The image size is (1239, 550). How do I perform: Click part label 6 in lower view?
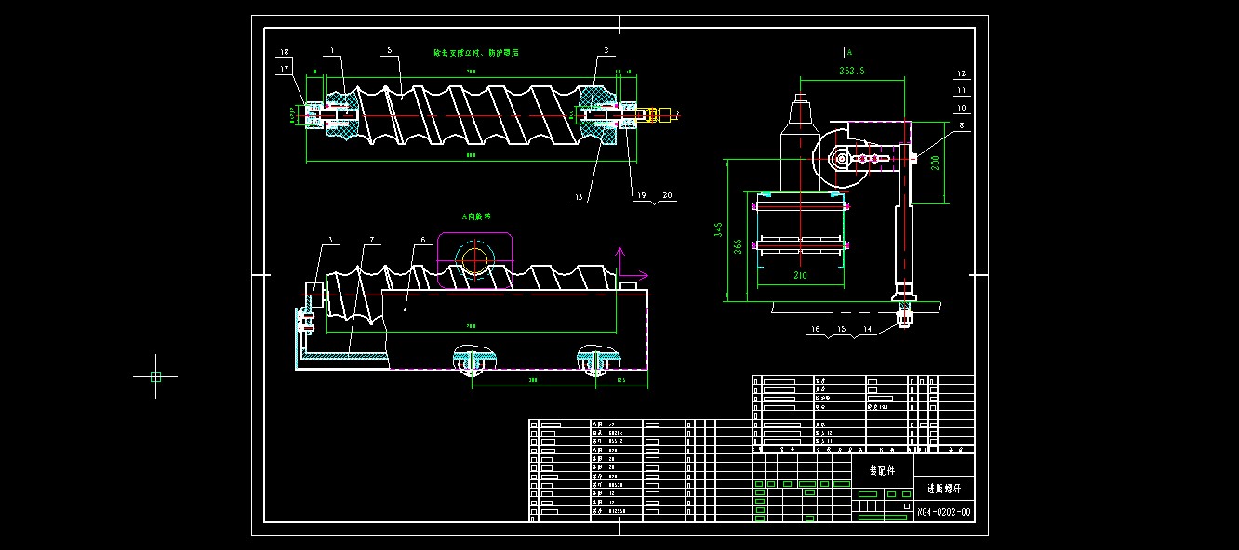tap(421, 240)
